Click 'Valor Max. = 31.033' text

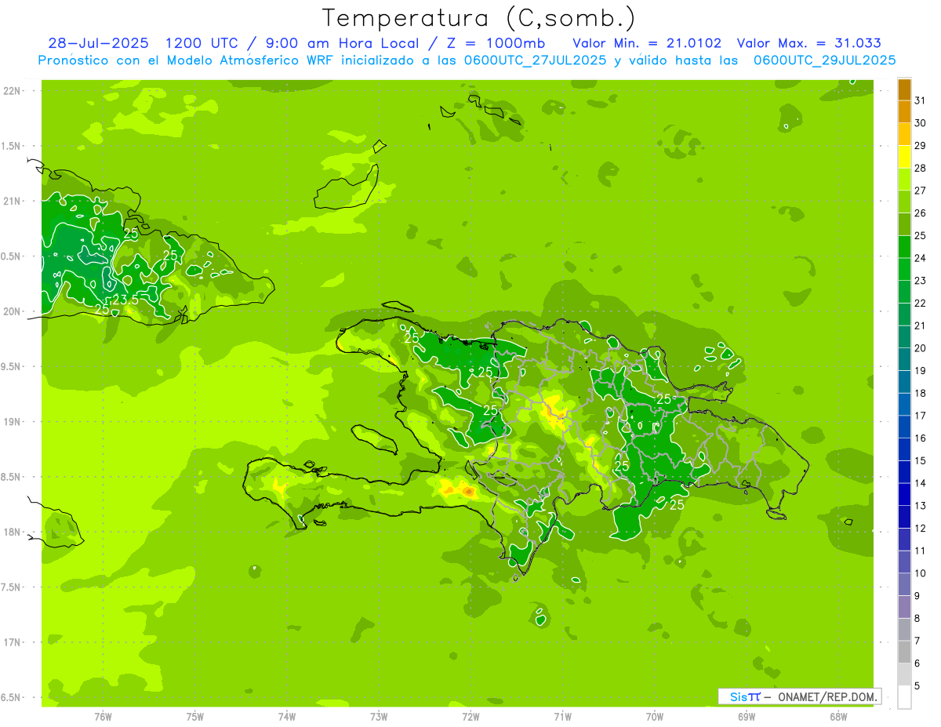coord(809,43)
